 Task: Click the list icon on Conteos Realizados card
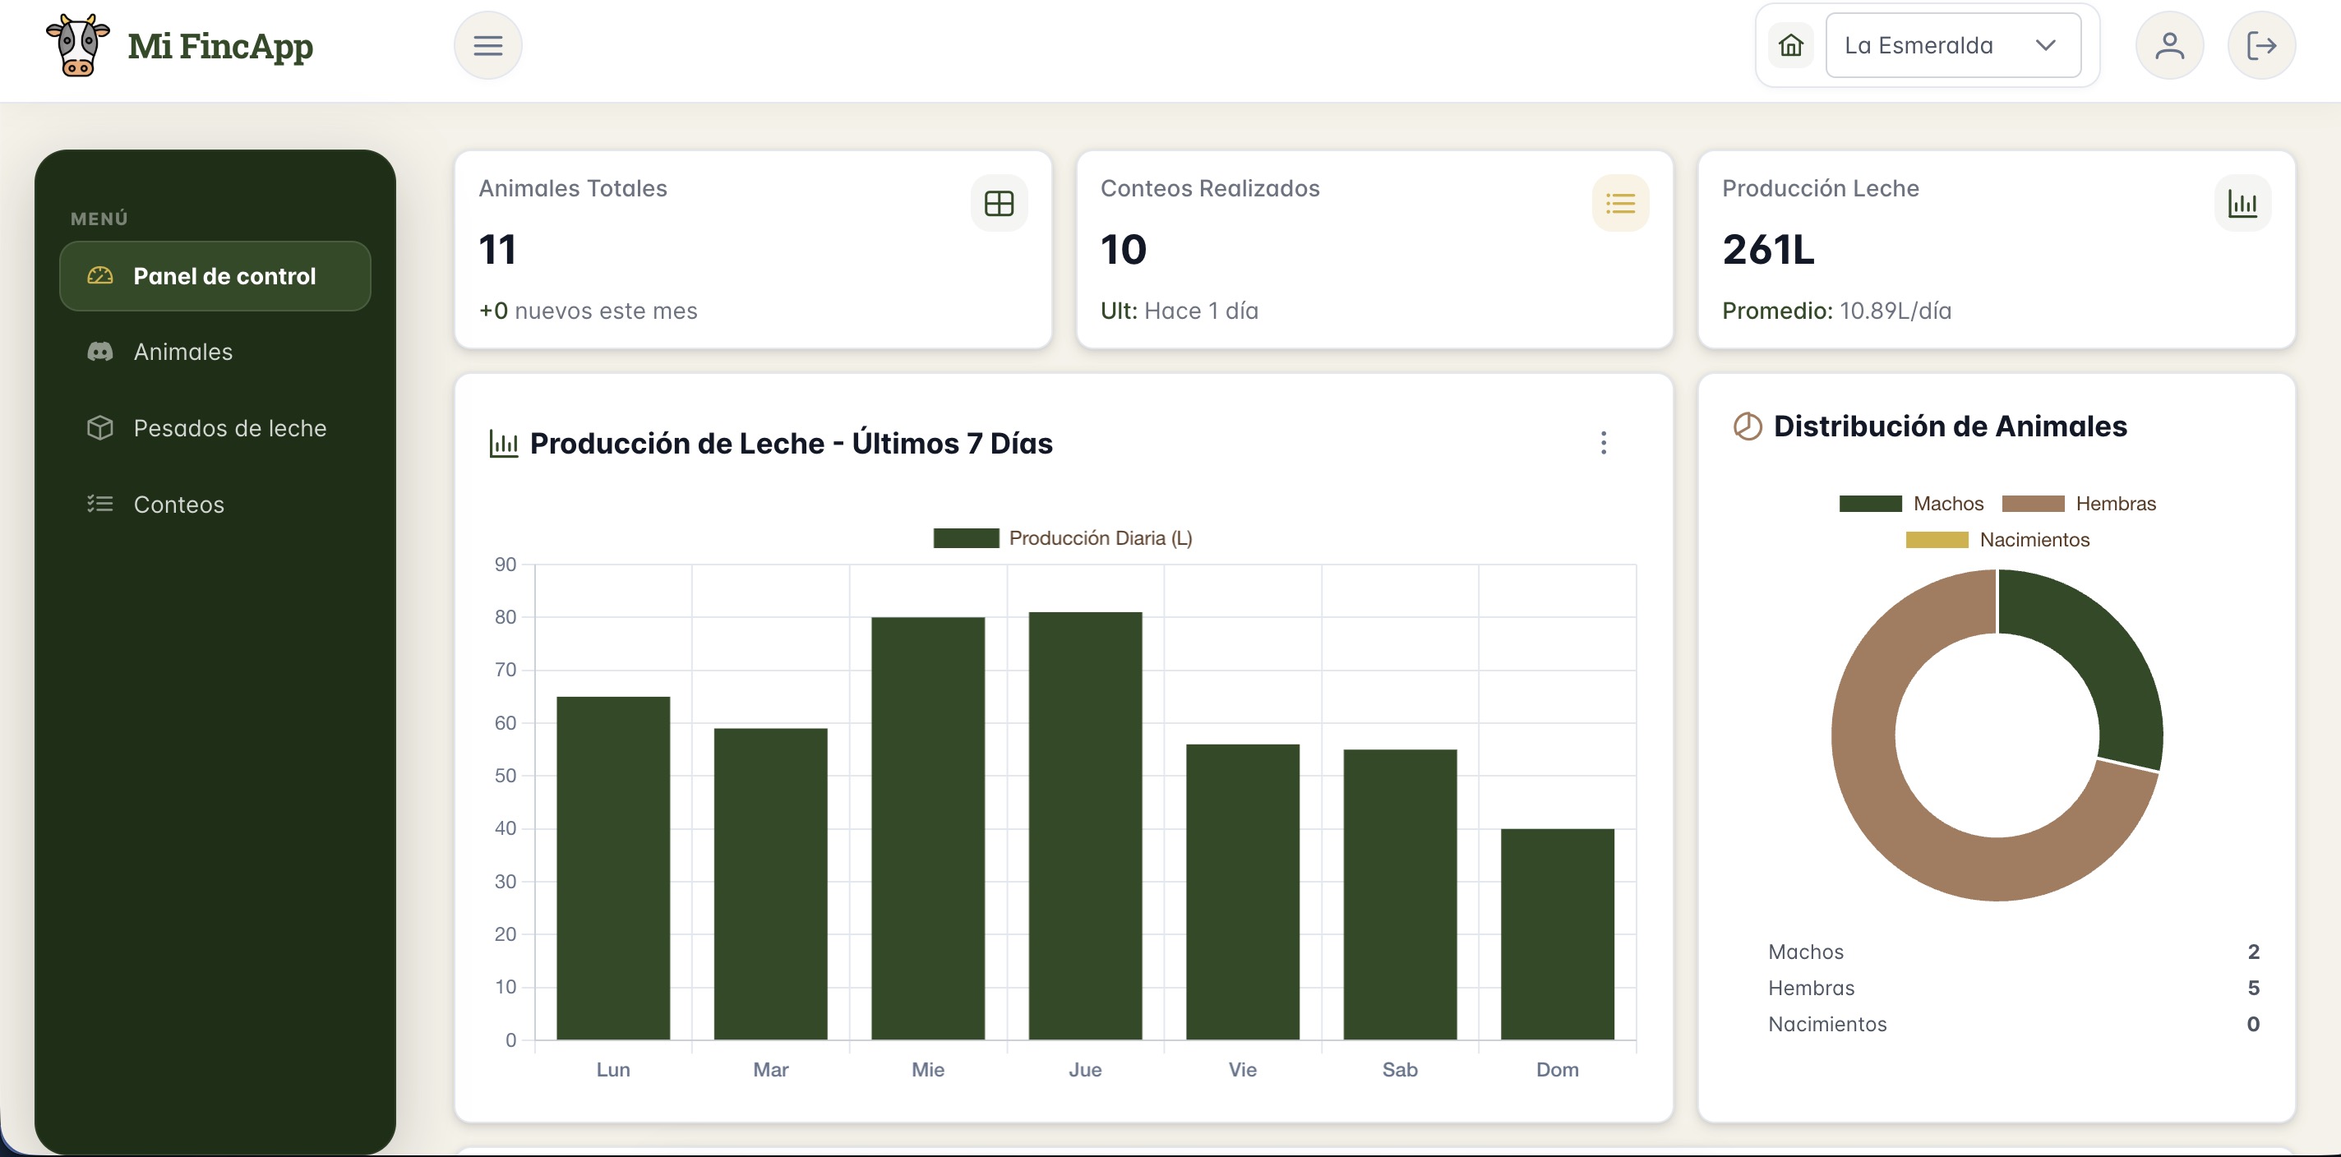click(x=1622, y=202)
